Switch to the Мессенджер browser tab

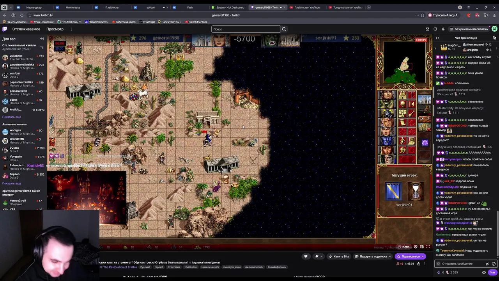tap(34, 7)
